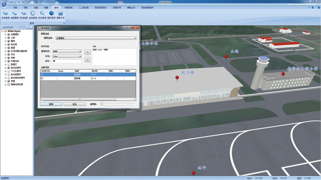This screenshot has height=180, width=321.
Task: Open the bar-chart analysis tool
Action: click(61, 15)
